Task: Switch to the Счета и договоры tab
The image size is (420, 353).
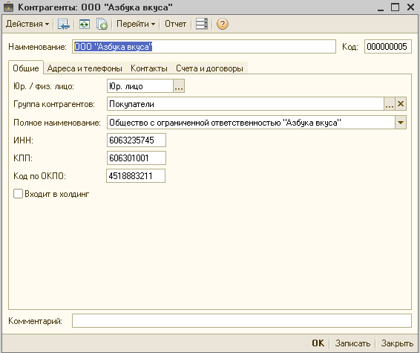Action: (209, 68)
